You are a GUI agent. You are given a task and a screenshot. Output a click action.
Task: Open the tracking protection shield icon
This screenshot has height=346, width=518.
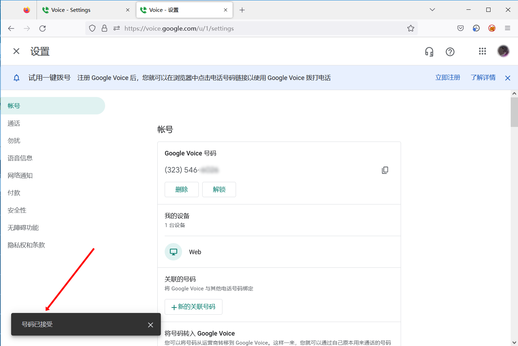pos(92,29)
